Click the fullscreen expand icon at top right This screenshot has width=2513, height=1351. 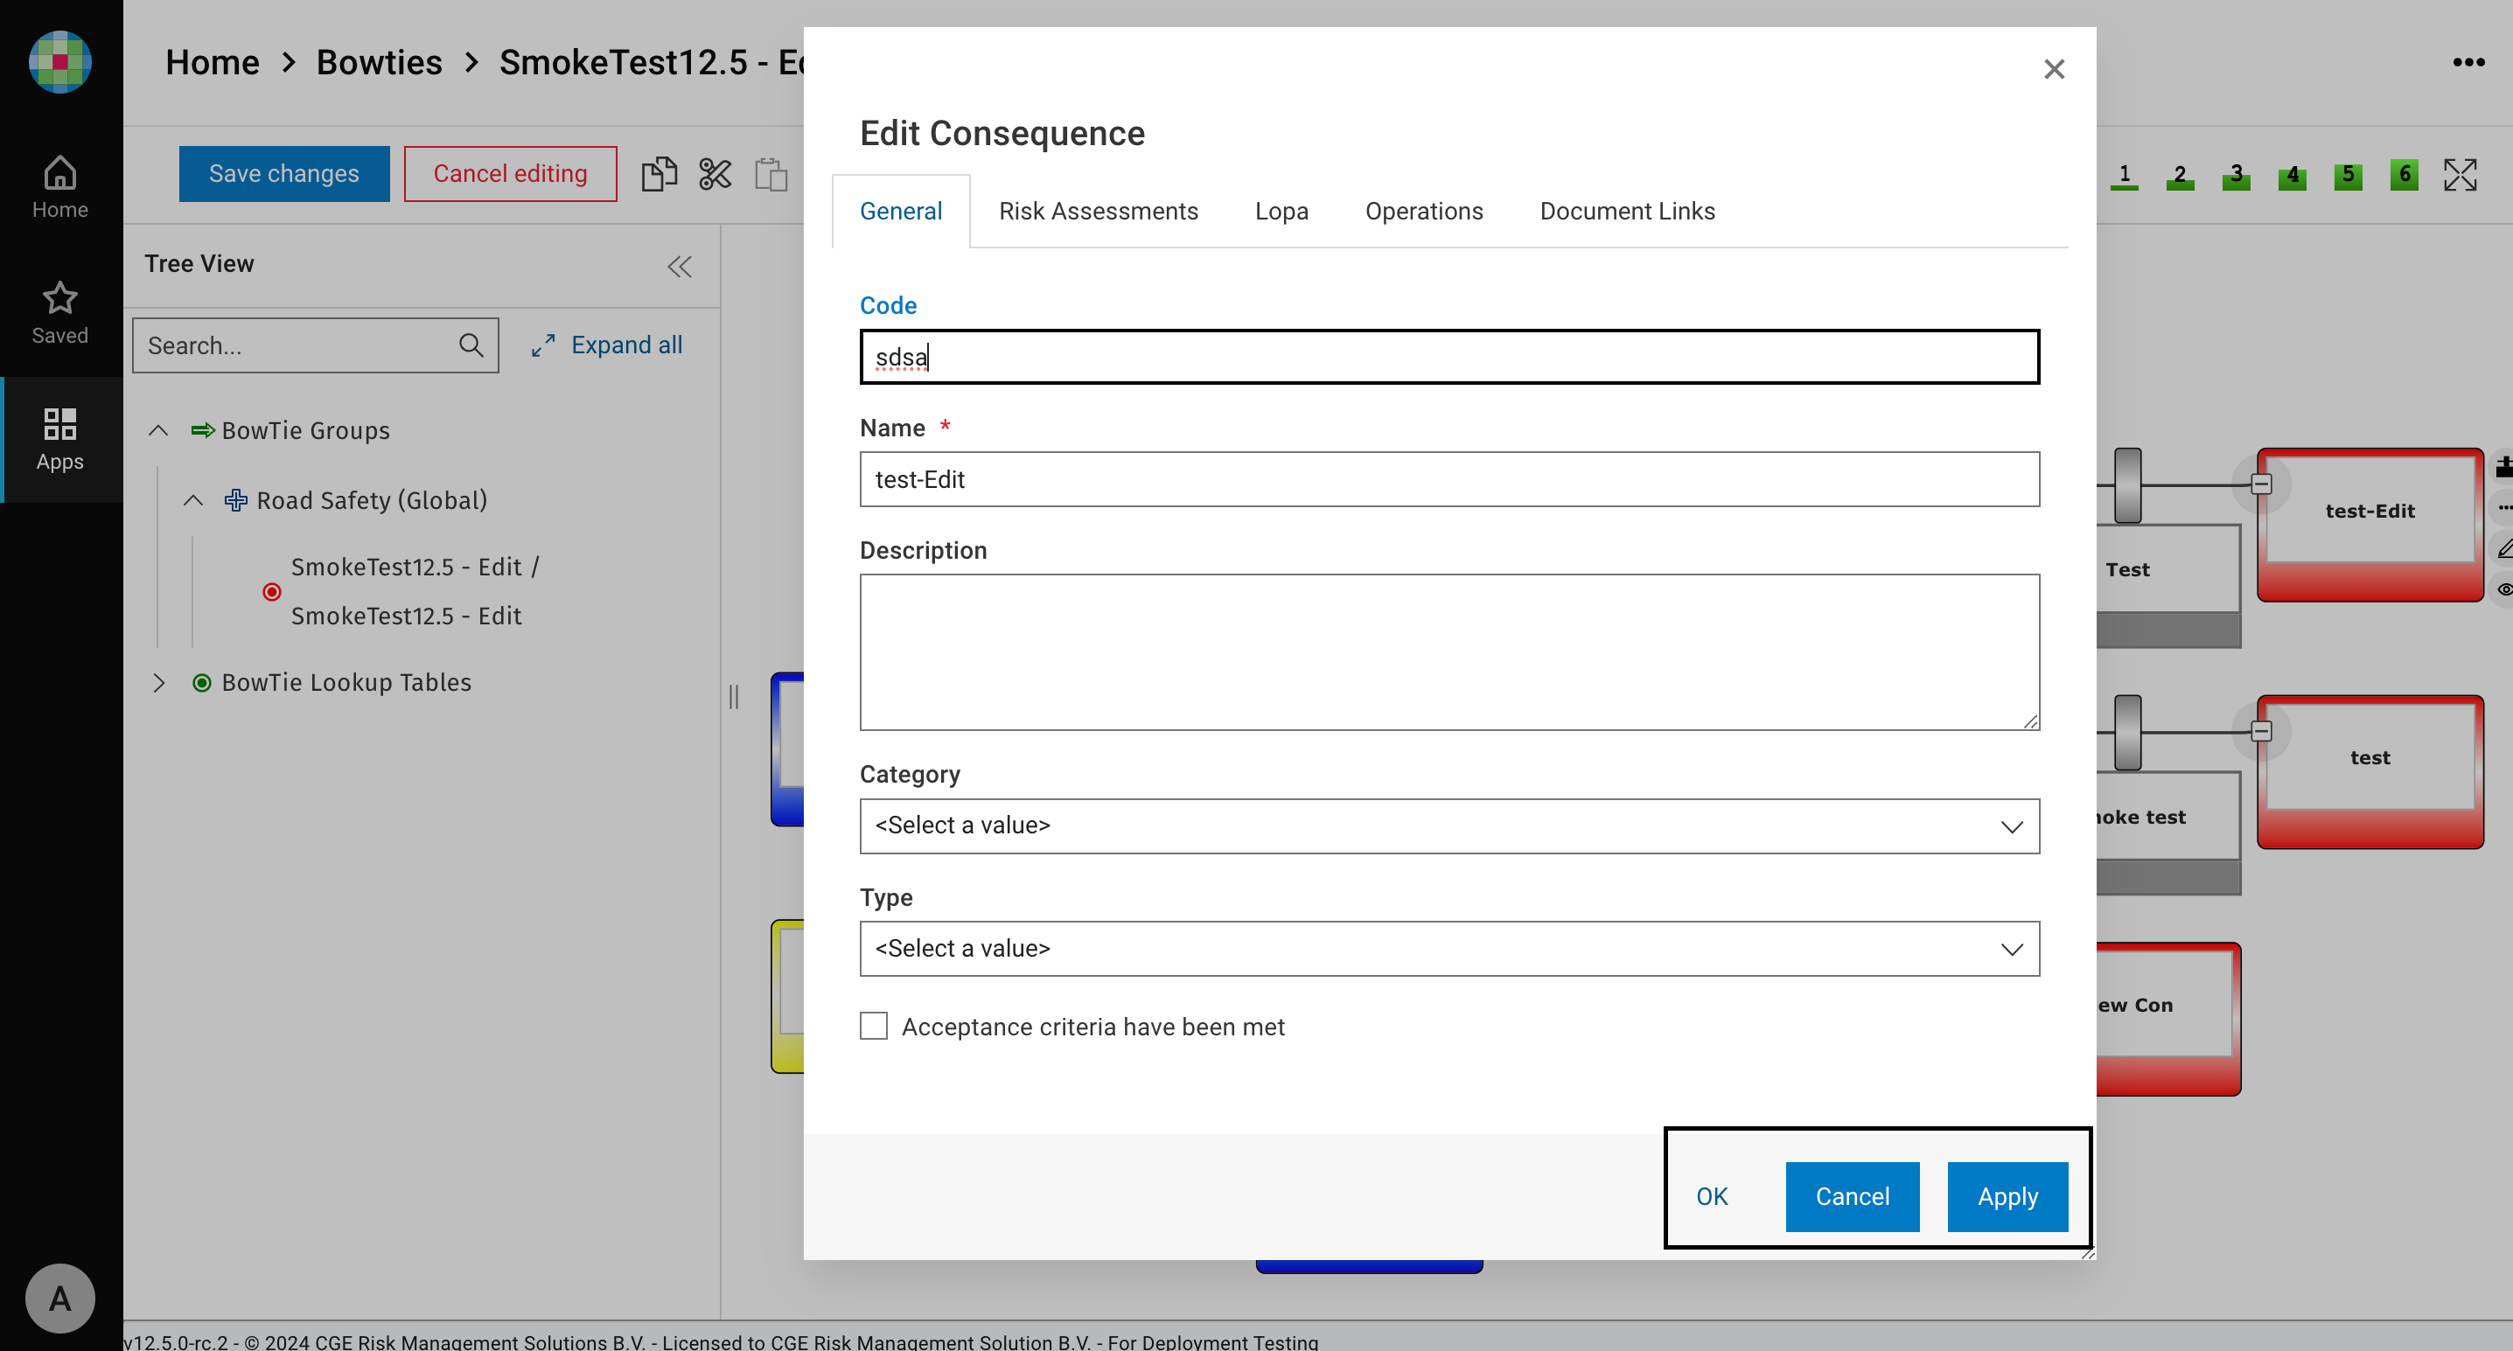click(2460, 175)
